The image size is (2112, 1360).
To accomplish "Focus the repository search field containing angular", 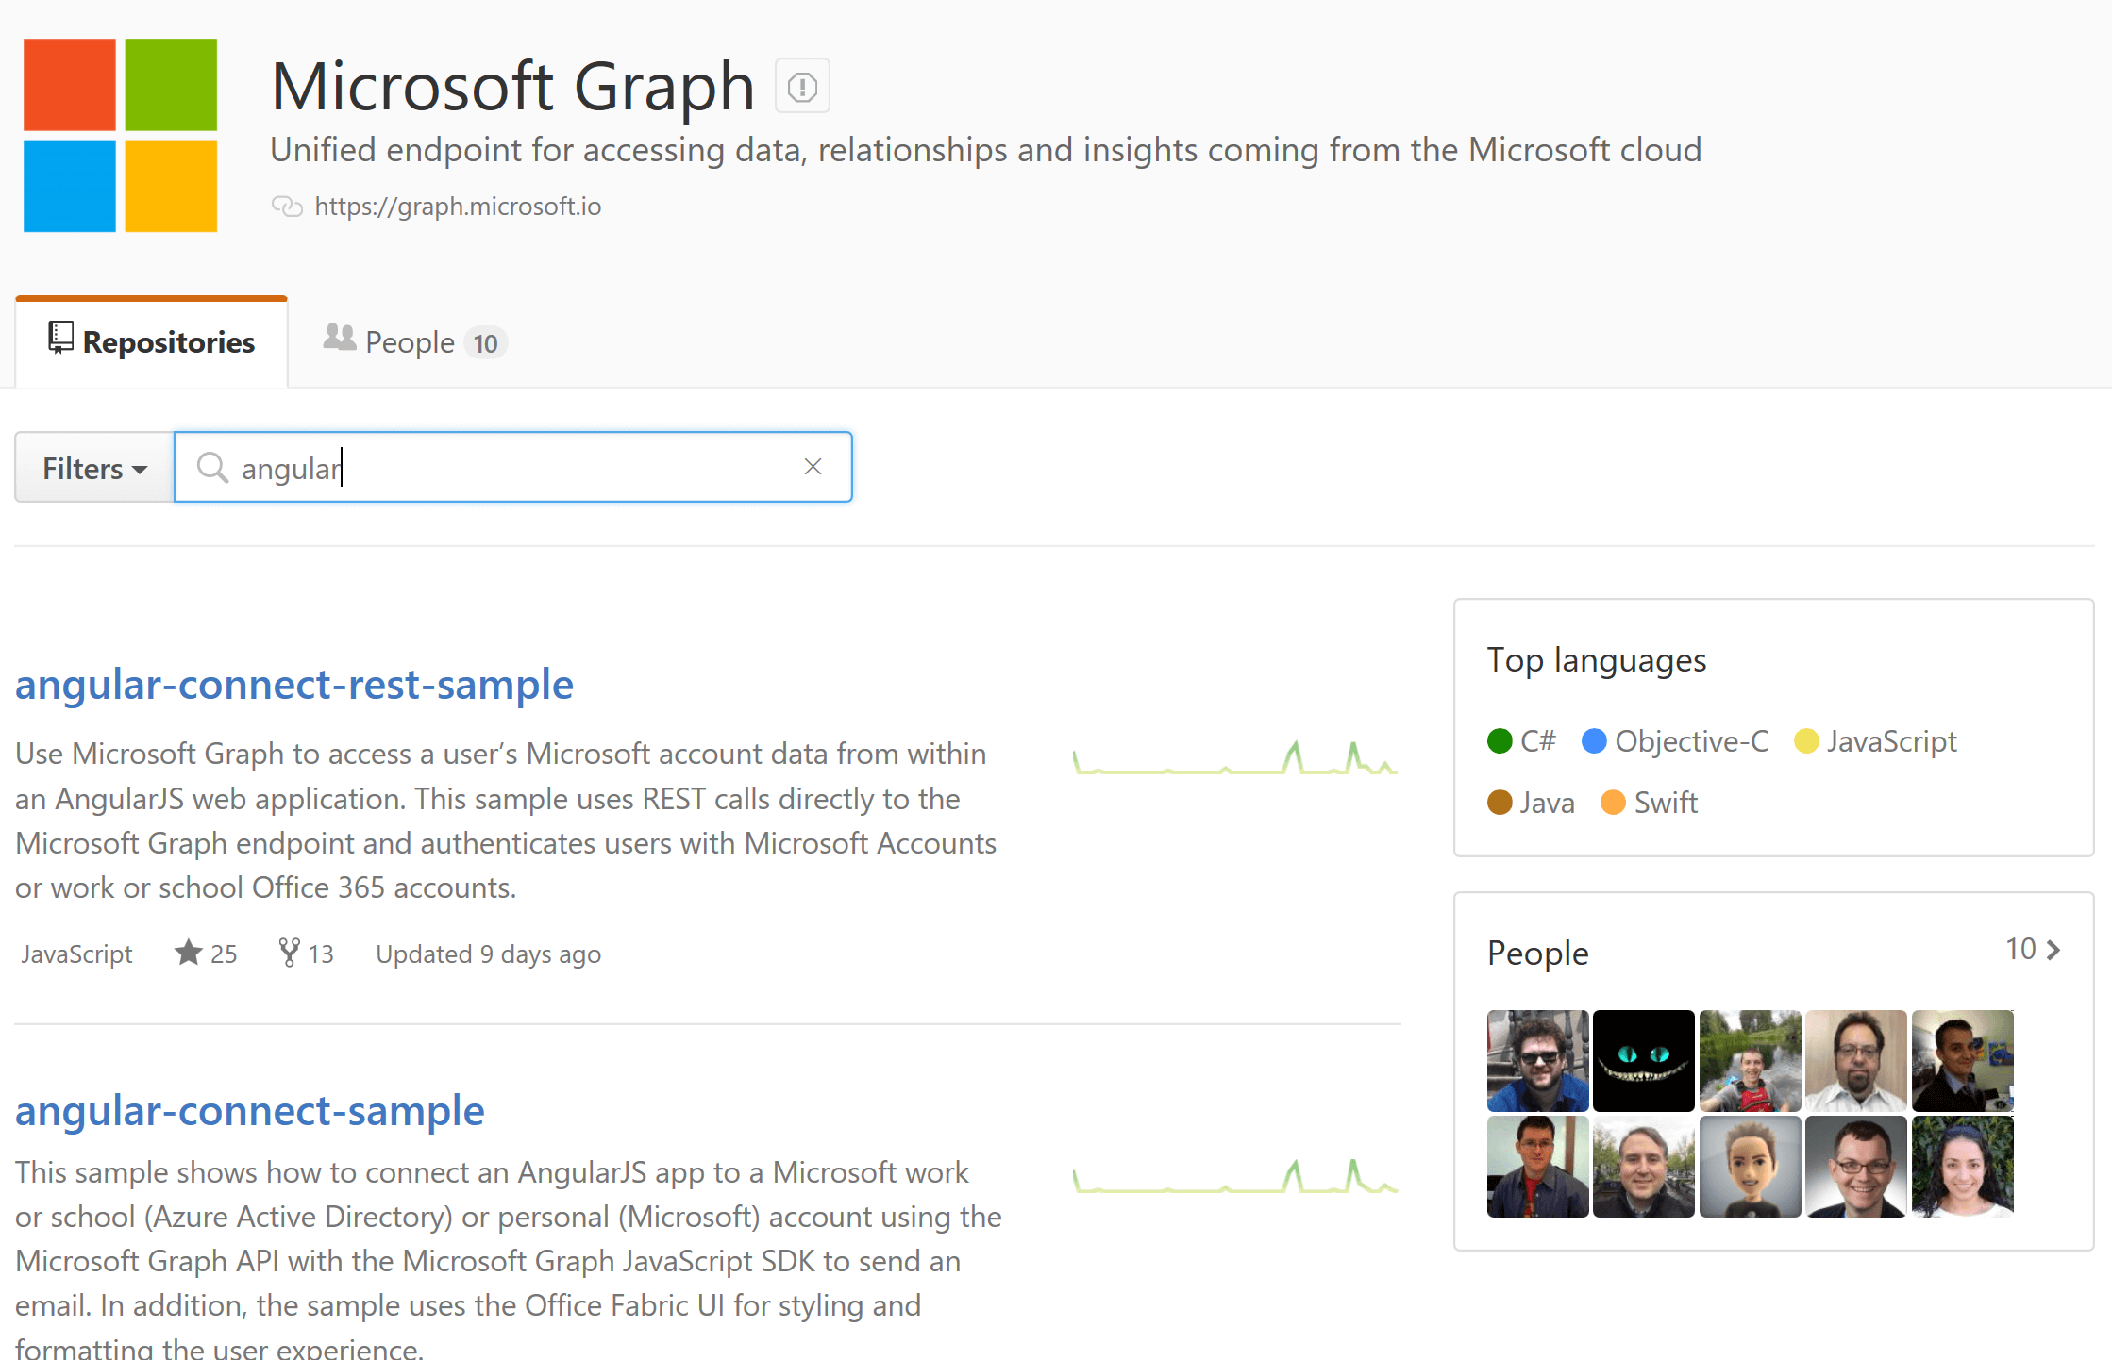I will (513, 468).
